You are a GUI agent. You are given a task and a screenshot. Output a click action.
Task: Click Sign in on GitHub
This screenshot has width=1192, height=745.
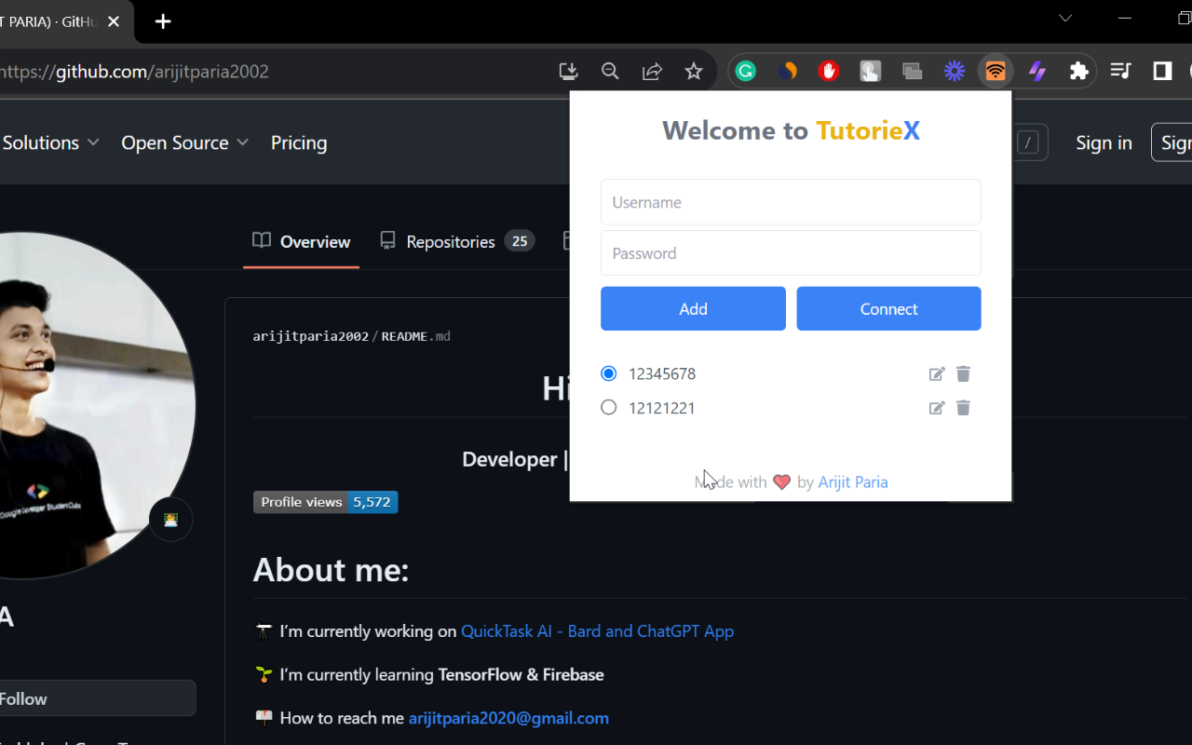coord(1104,142)
